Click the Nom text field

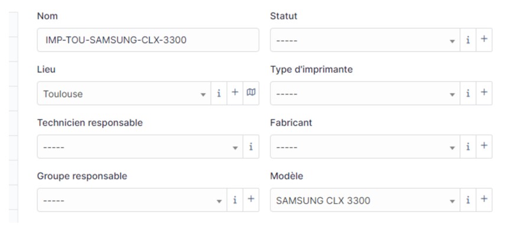click(148, 40)
